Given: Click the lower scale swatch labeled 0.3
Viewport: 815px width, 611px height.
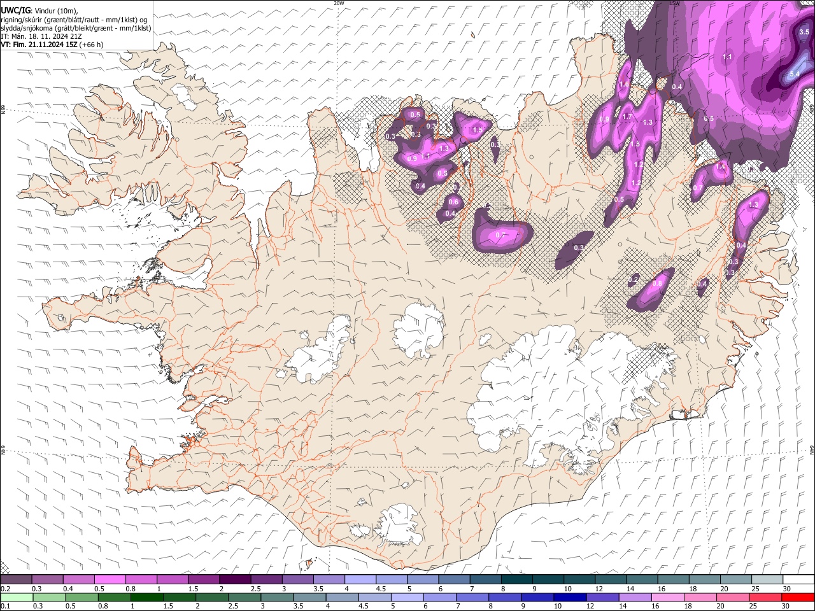Looking at the screenshot, I should (x=49, y=597).
